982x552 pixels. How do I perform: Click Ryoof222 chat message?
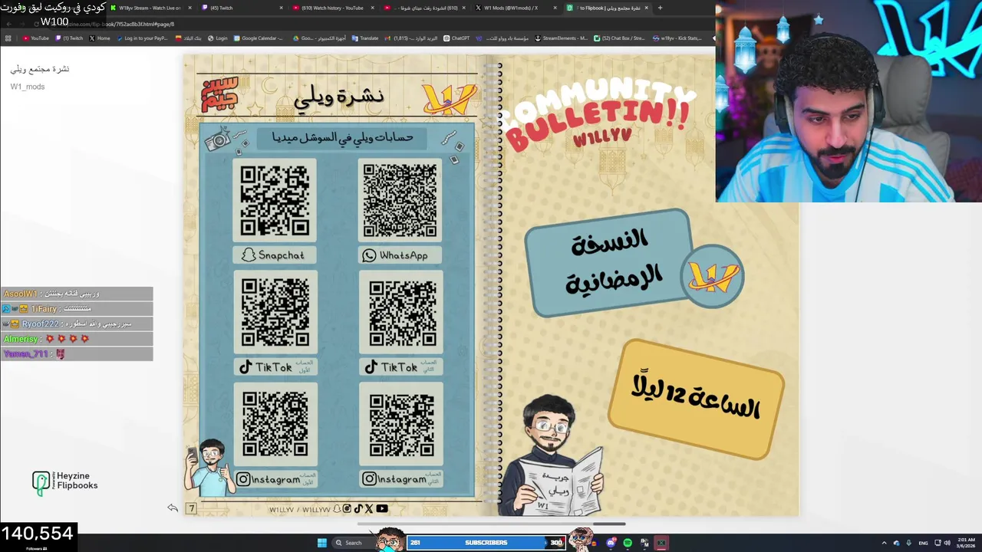click(77, 324)
